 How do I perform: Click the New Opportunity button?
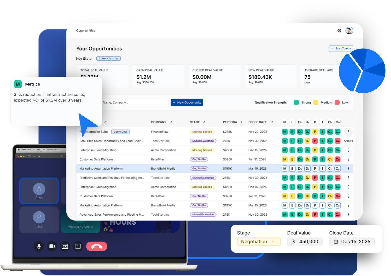click(x=187, y=103)
